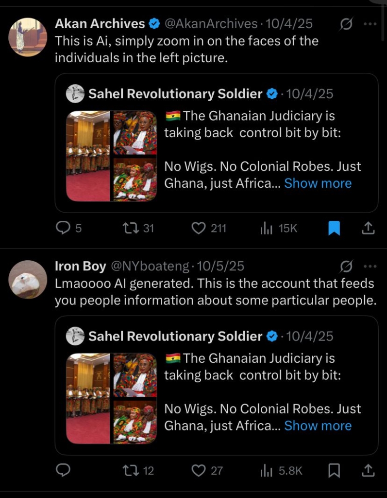Bookmark Iron Boy's post

point(334,470)
